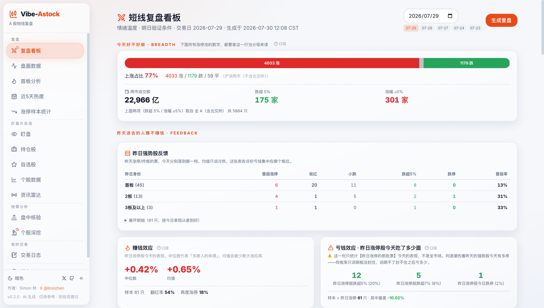The width and height of the screenshot is (544, 308).
Task: Toggle 暗色 dark mode
Action: coord(16,278)
